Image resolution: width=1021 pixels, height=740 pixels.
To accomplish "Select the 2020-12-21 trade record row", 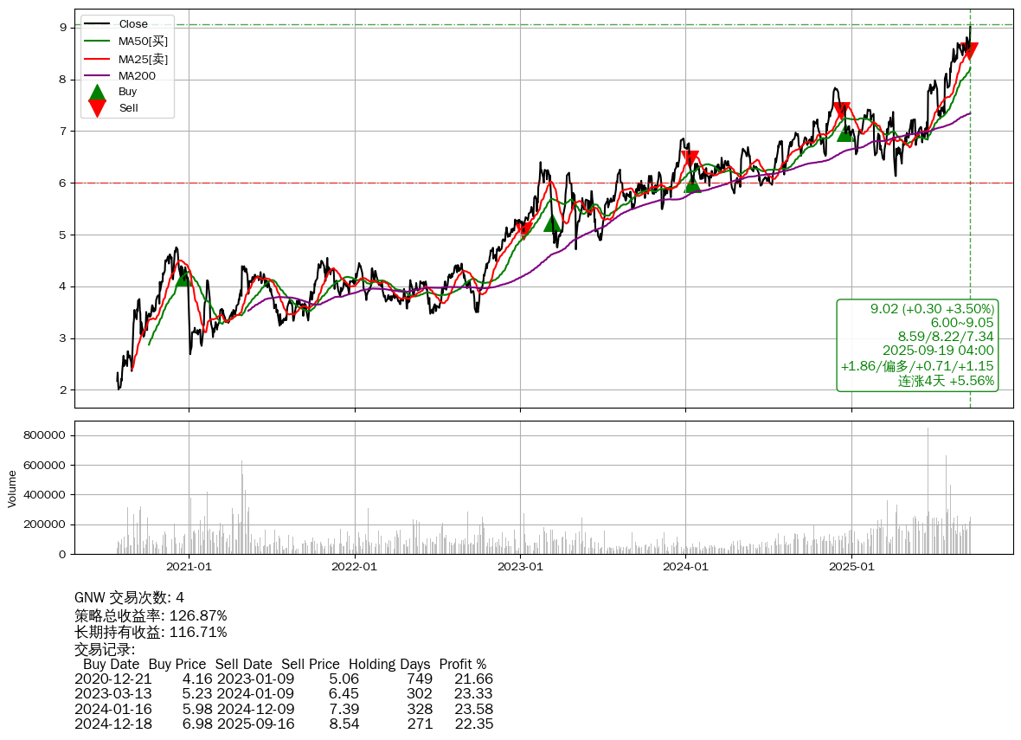I will (284, 679).
